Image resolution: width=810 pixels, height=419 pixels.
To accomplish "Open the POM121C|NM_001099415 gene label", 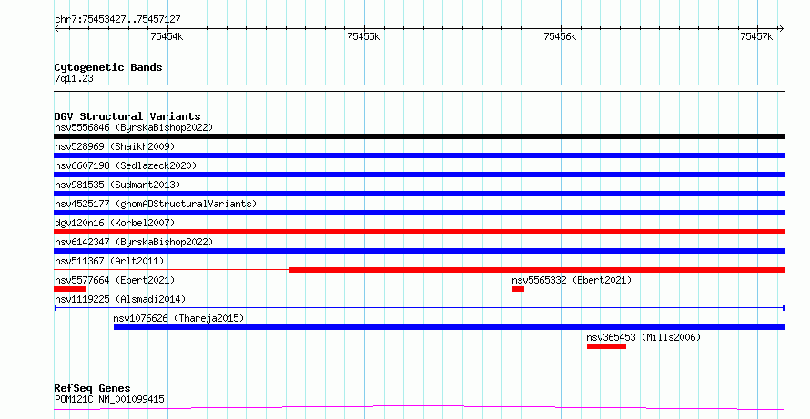I will click(x=109, y=399).
